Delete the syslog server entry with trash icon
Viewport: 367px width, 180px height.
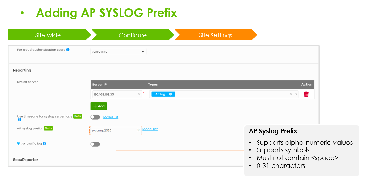tap(306, 94)
